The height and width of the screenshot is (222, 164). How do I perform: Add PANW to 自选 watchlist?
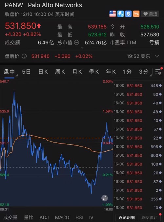coord(150,14)
